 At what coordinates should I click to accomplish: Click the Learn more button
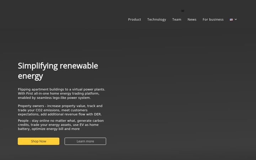[85, 141]
